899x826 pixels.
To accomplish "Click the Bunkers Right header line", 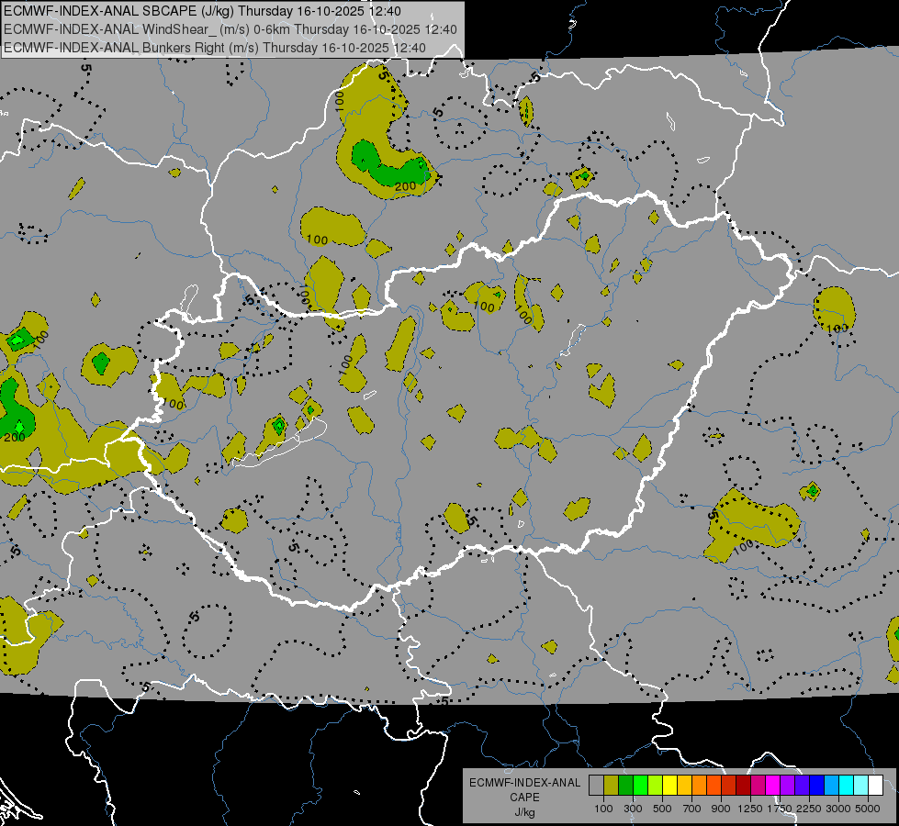I will 215,48.
